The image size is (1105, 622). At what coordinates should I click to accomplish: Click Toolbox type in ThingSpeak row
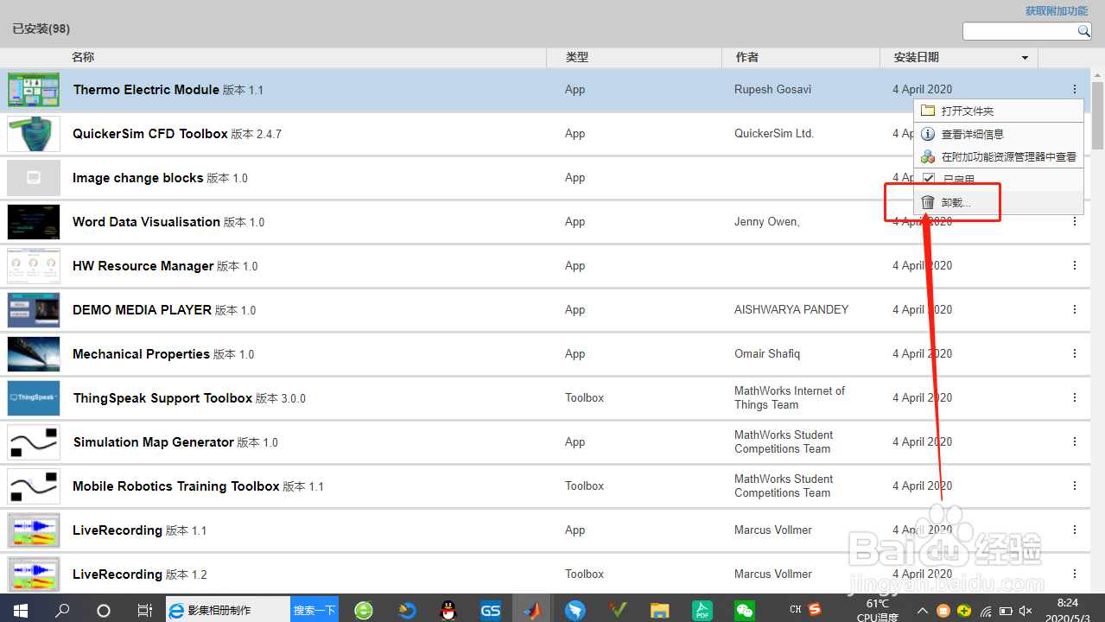(585, 397)
